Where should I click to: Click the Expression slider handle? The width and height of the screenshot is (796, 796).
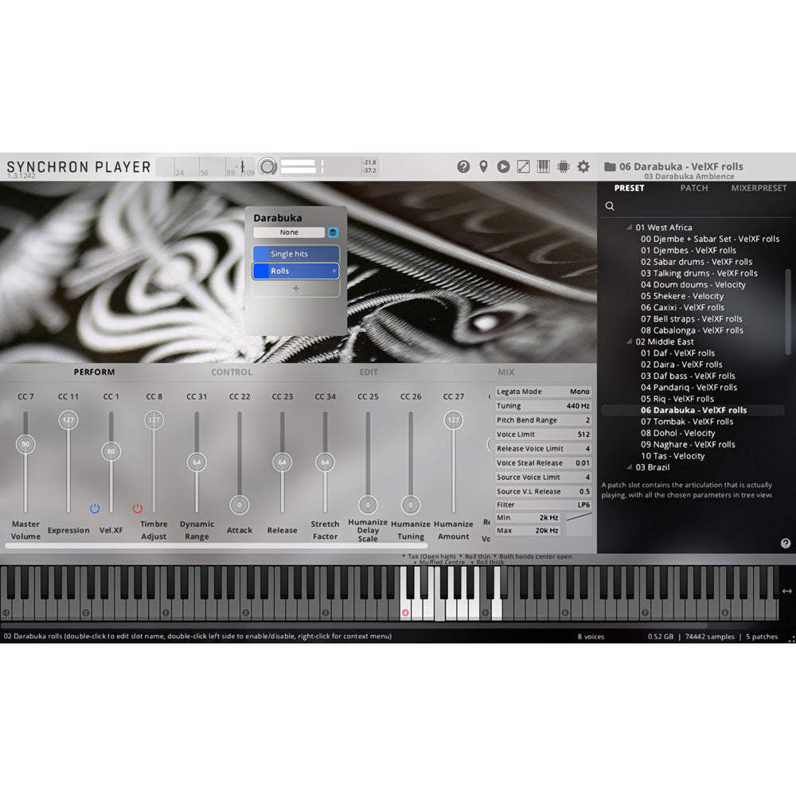click(68, 419)
